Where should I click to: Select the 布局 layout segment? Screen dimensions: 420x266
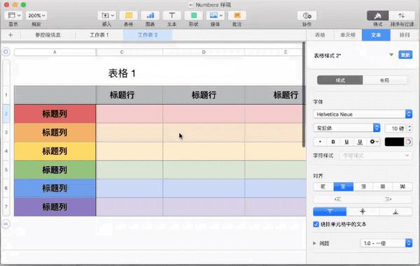pyautogui.click(x=385, y=80)
